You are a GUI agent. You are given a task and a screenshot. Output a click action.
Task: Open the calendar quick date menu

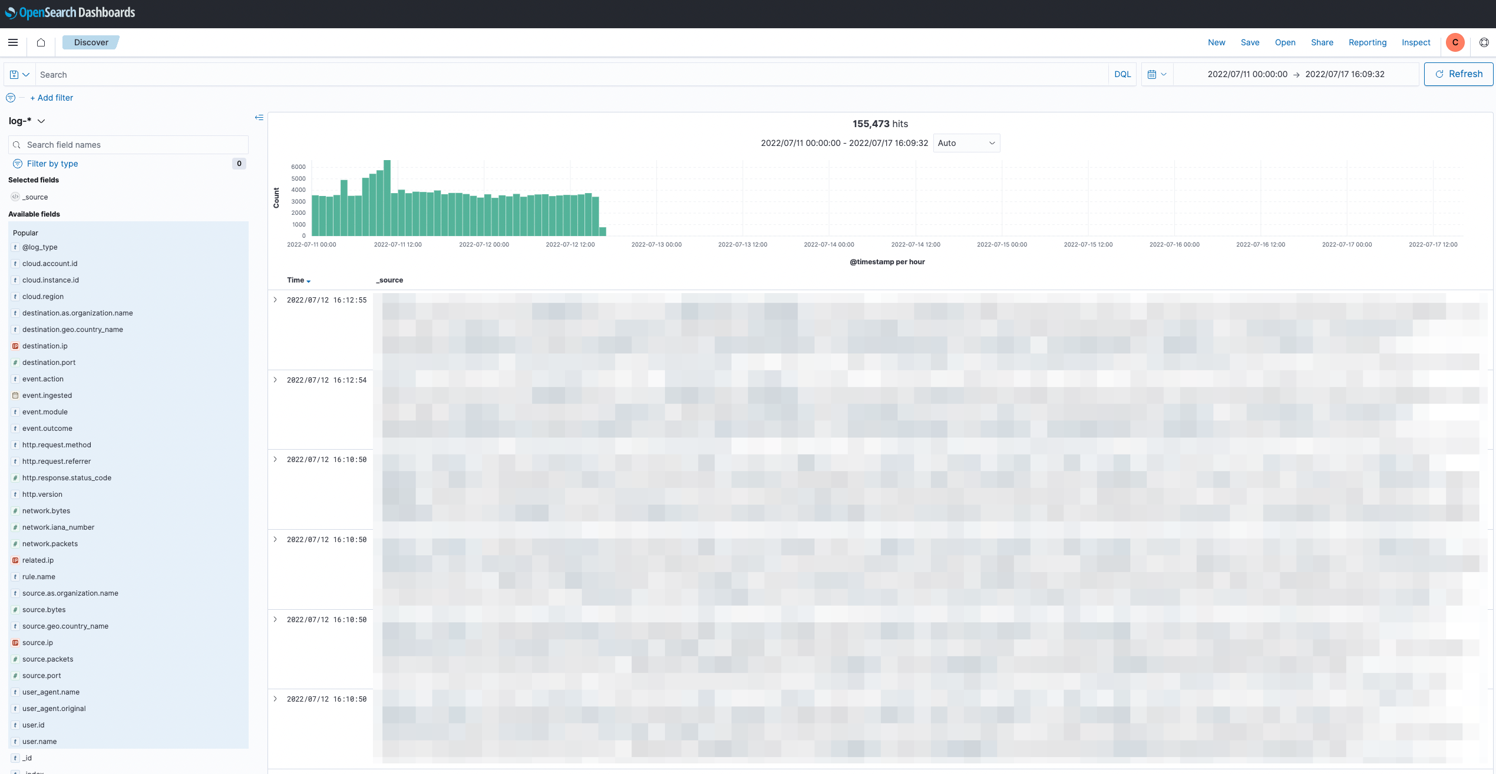tap(1157, 74)
